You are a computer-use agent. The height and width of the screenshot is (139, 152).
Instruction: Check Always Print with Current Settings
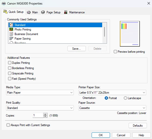pos(8,125)
